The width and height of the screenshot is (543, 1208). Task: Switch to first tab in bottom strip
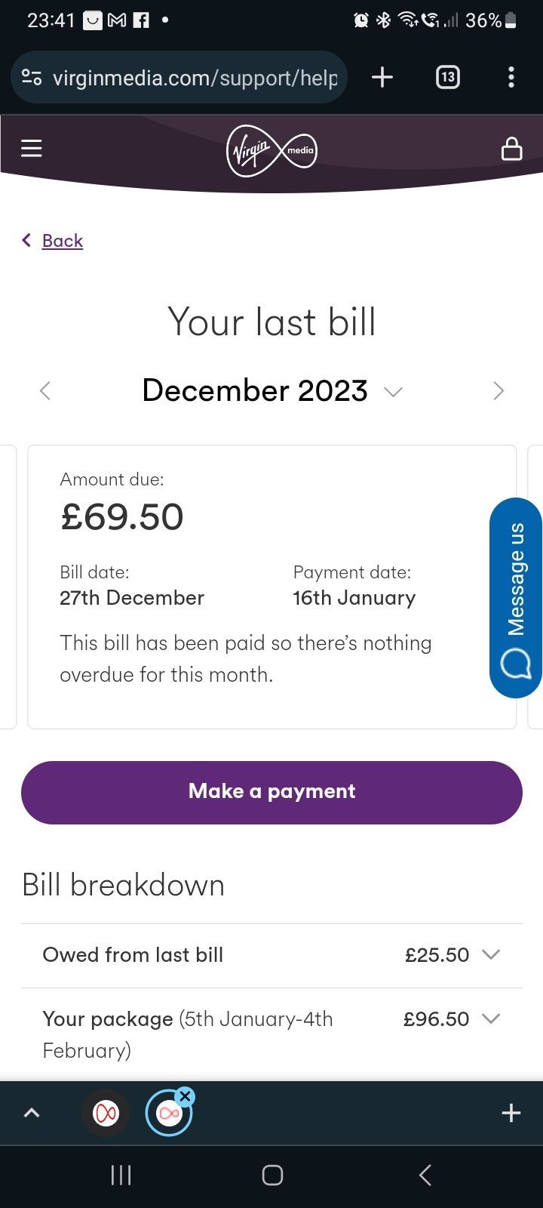(106, 1113)
